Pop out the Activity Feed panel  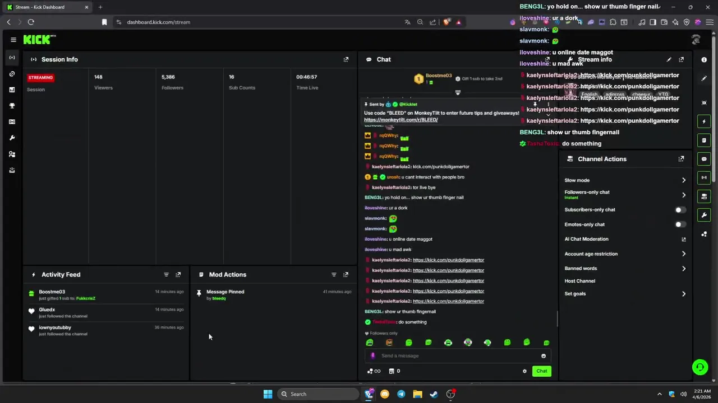click(178, 274)
